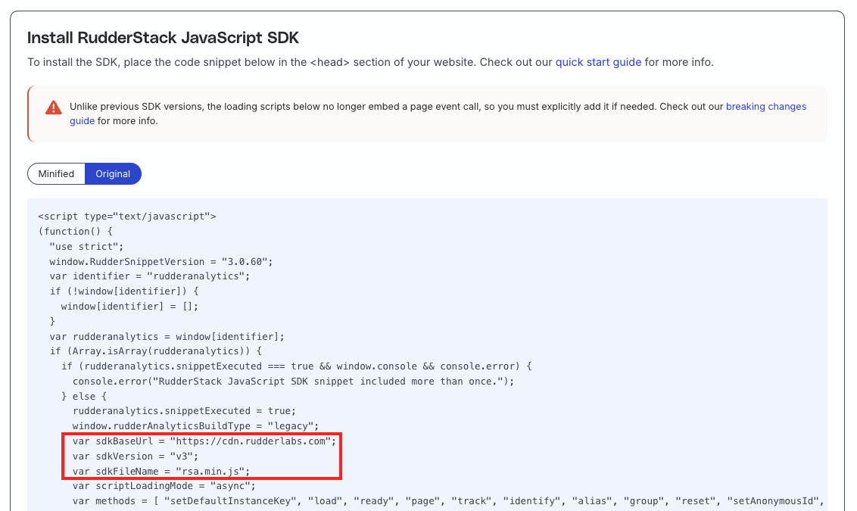Click the snippetExecuted === true condition line
Viewport: 857px width, 511px height.
[296, 366]
